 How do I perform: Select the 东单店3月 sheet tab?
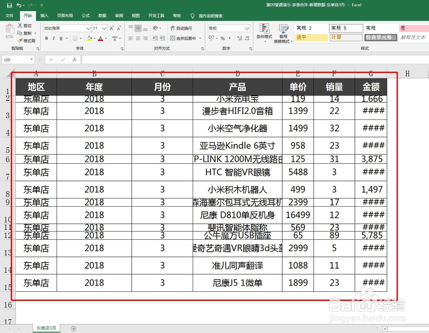46,328
